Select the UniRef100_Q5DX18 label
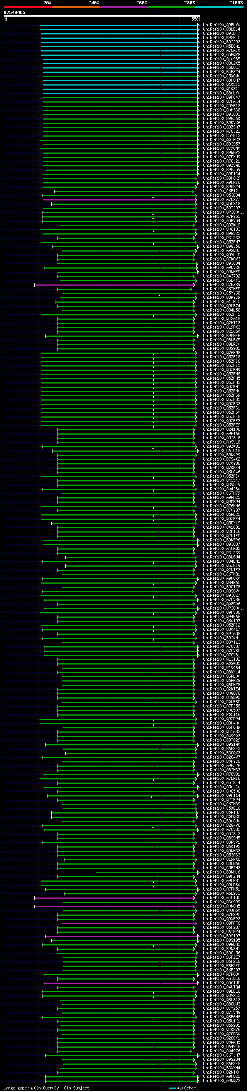247x1091 pixels. (221, 204)
